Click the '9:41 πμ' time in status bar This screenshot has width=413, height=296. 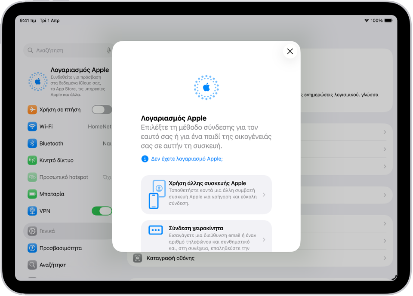28,21
